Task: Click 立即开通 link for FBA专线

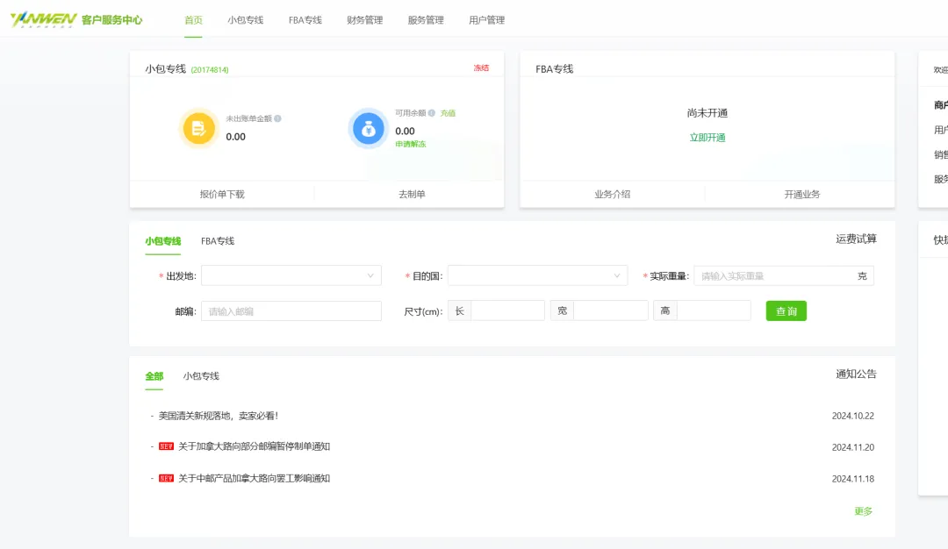Action: (x=707, y=138)
